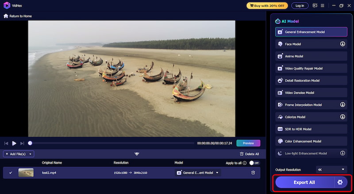
Task: Click the VidHex logo icon
Action: pos(7,5)
